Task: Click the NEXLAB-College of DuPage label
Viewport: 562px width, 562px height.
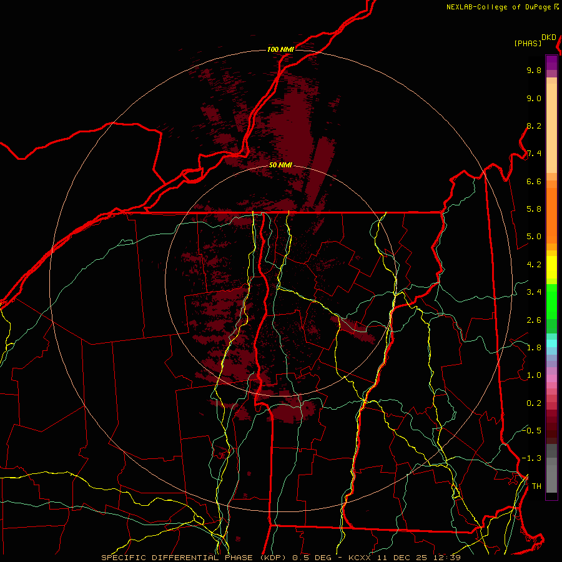Action: pyautogui.click(x=498, y=7)
